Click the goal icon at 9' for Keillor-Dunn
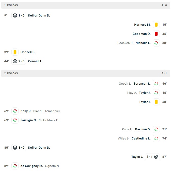 15,15
